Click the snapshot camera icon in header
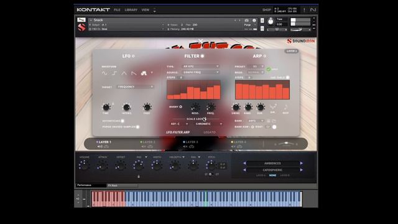 coord(246,21)
